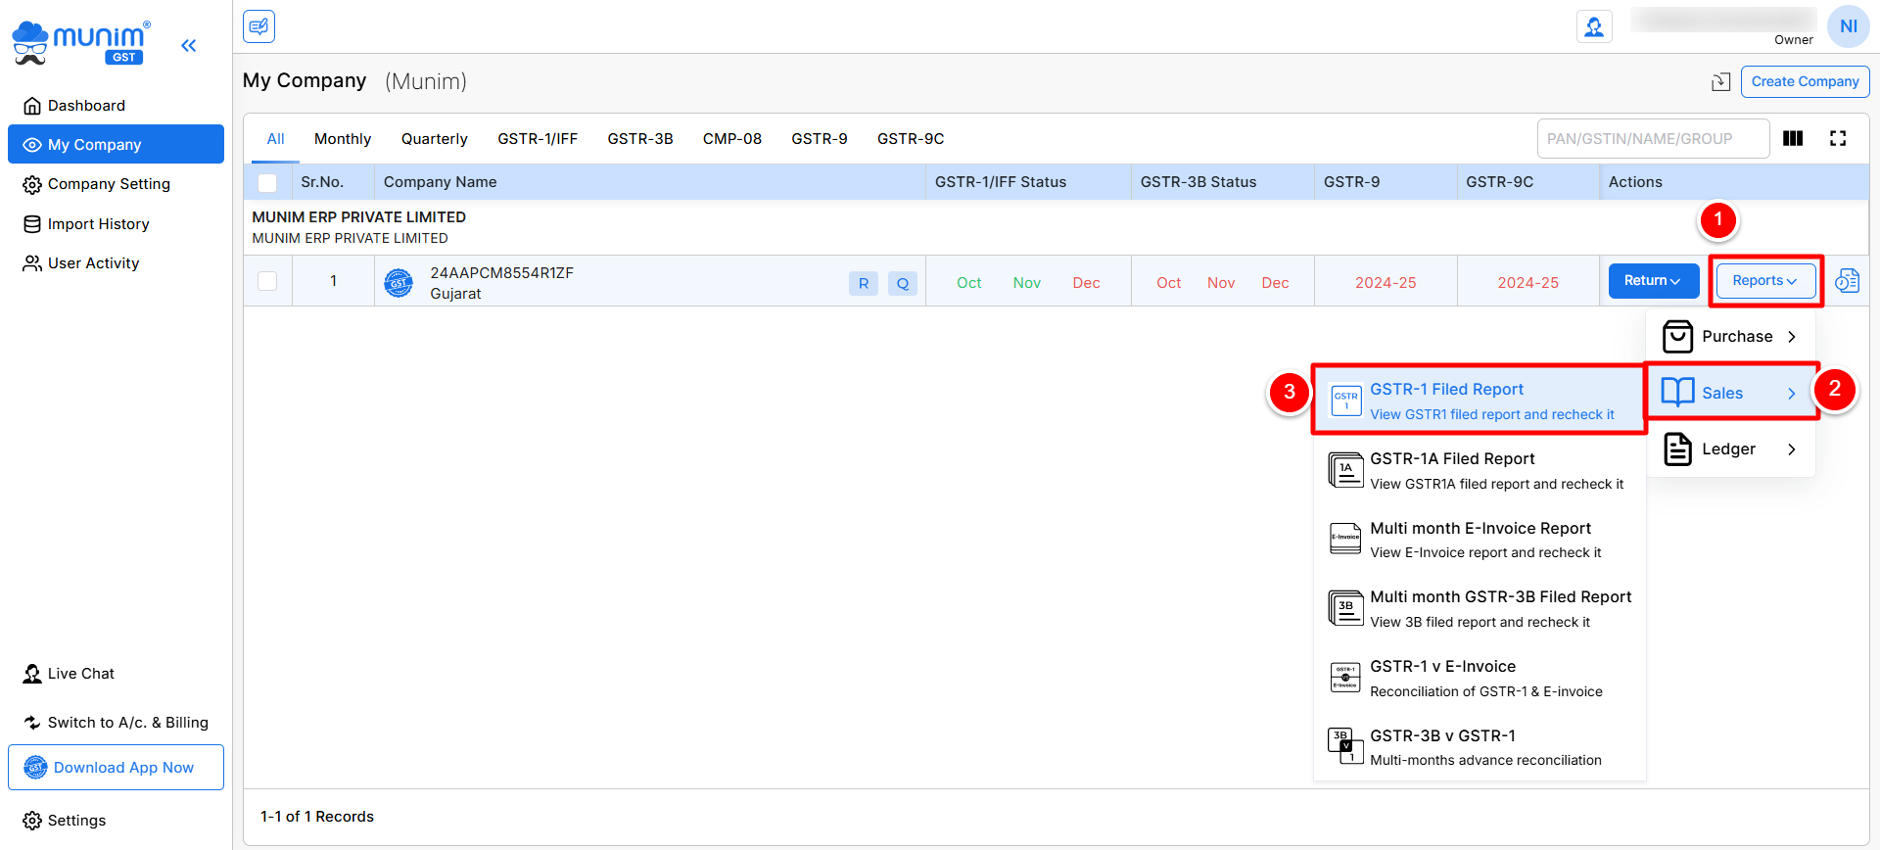This screenshot has height=850, width=1880.
Task: Open the Return dropdown button
Action: (1653, 281)
